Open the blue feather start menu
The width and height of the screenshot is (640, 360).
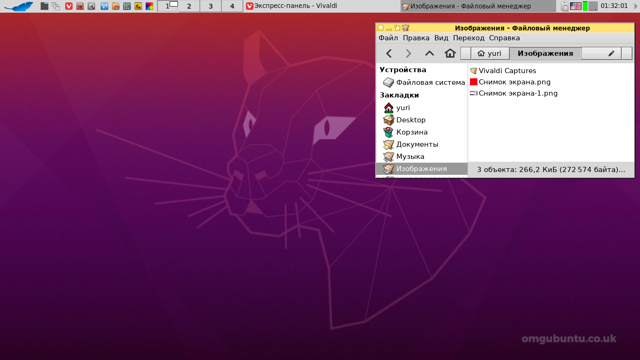19,6
